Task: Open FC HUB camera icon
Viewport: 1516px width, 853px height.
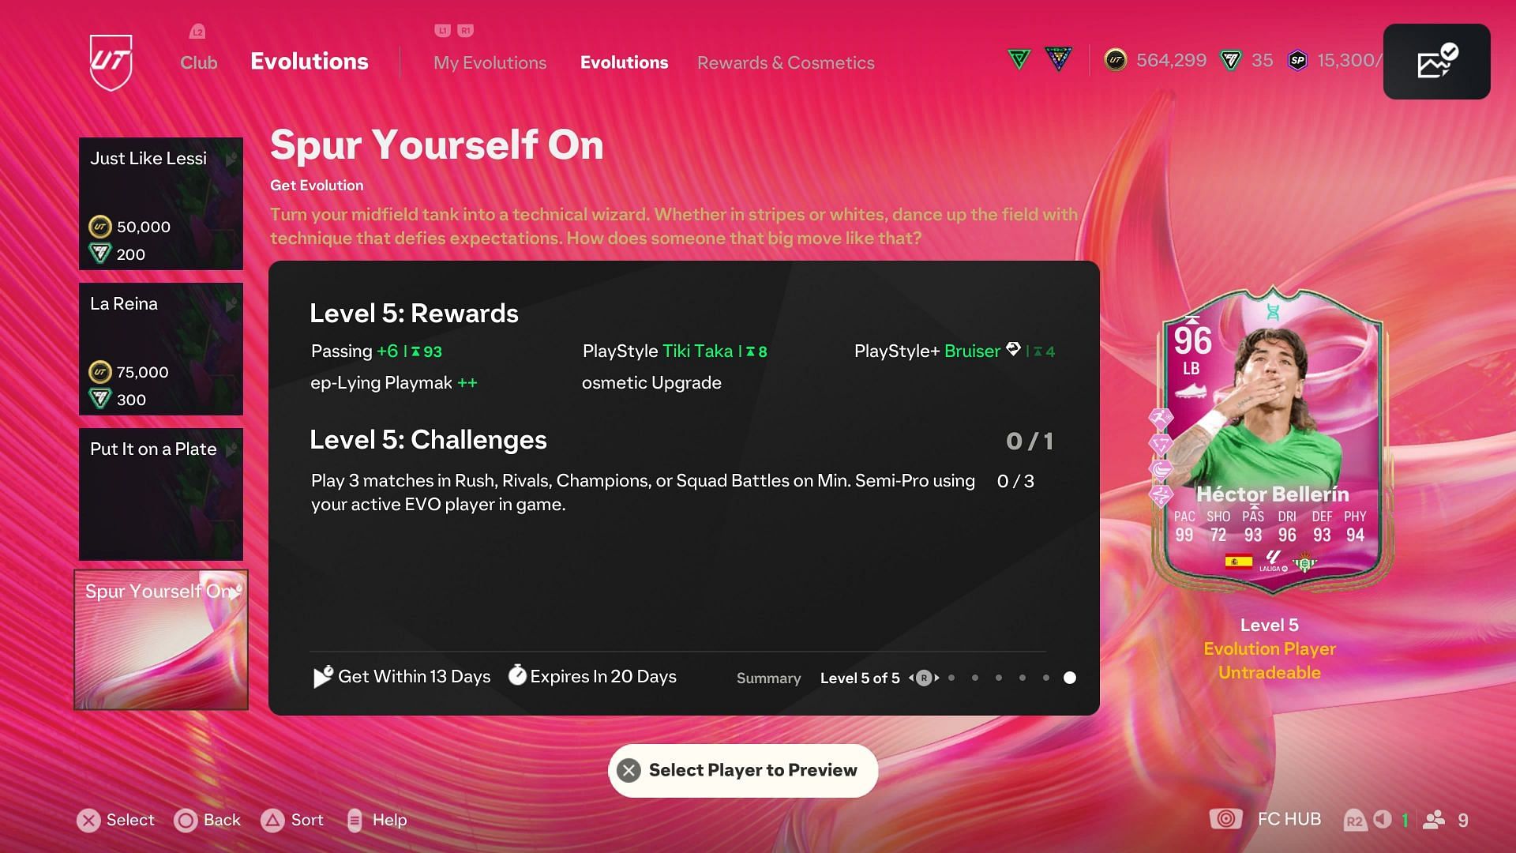Action: tap(1225, 819)
